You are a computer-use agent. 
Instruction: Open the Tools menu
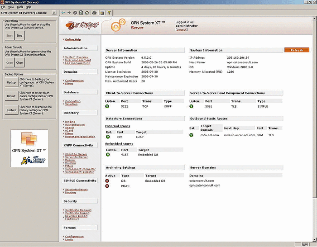tap(19, 7)
